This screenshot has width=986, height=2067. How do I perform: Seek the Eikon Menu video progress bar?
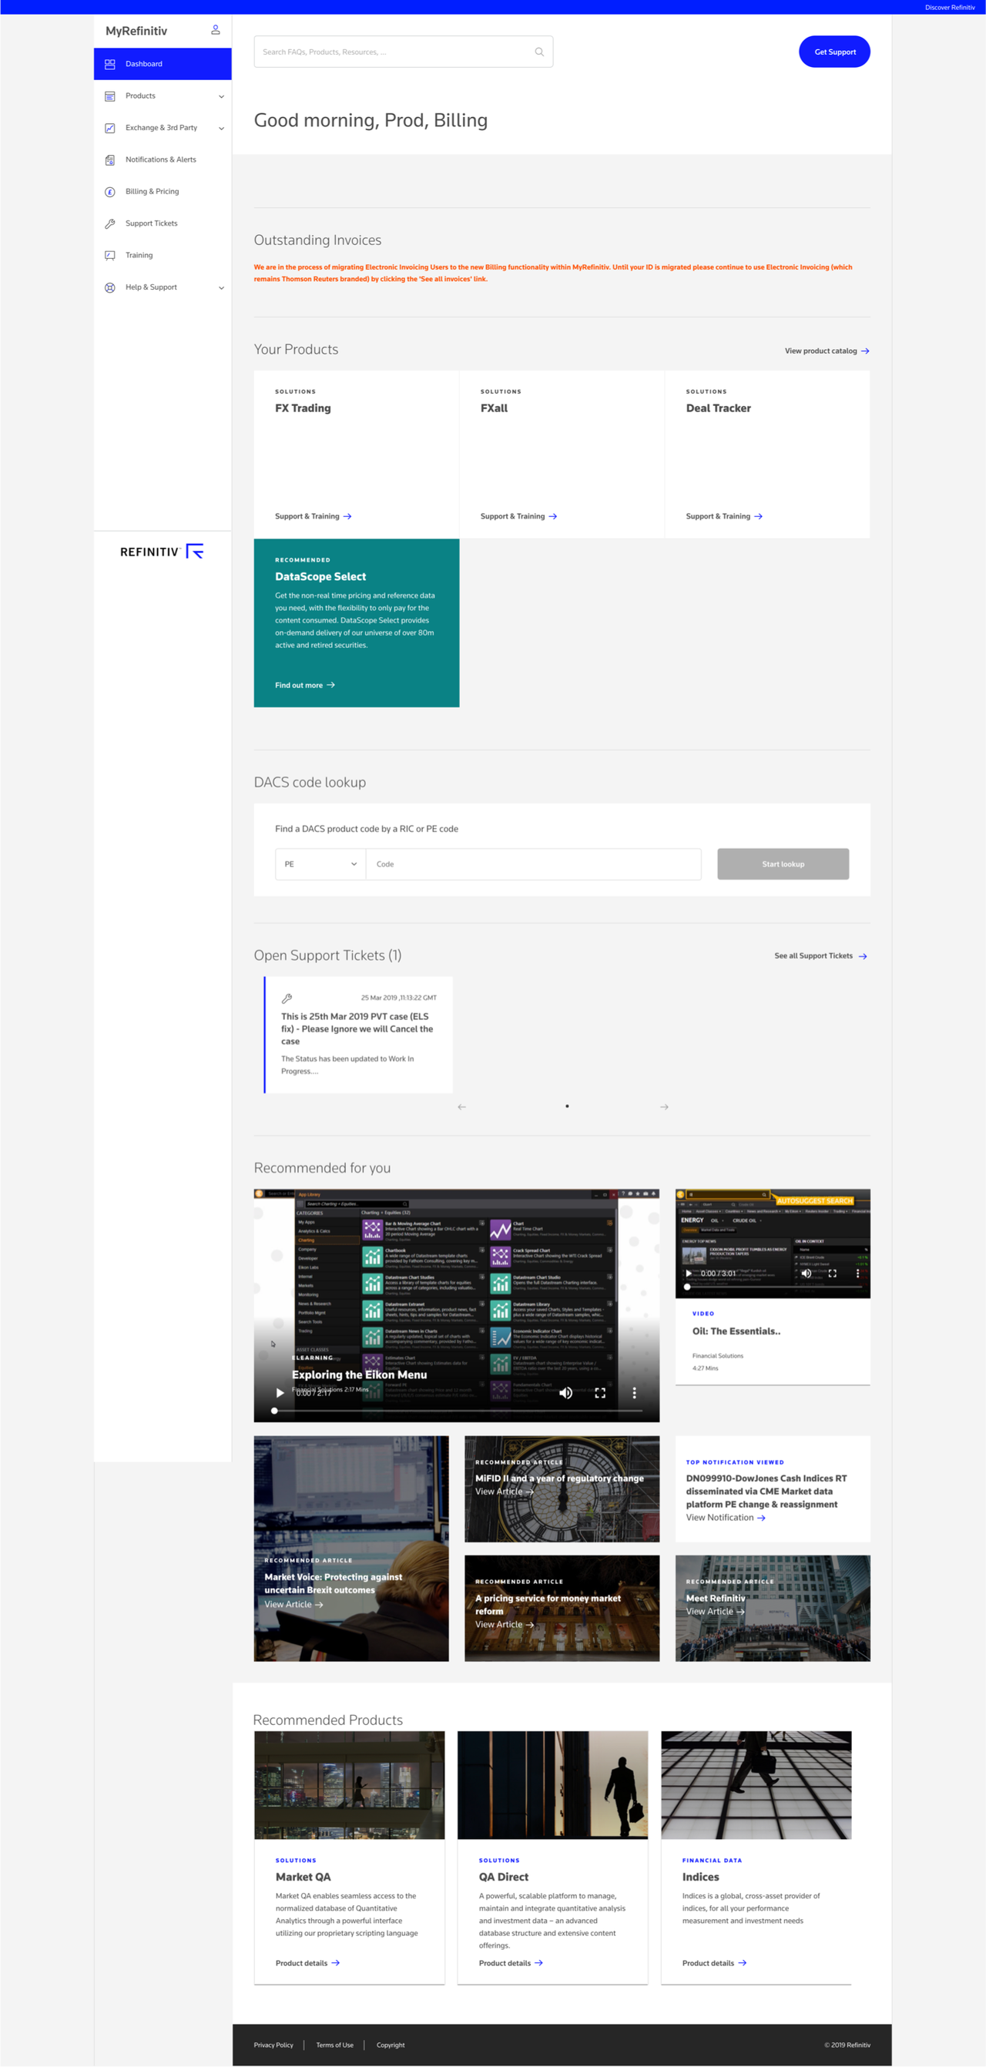pos(458,1411)
